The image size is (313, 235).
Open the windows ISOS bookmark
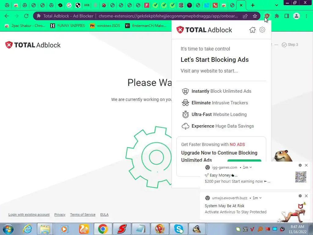pos(105,26)
